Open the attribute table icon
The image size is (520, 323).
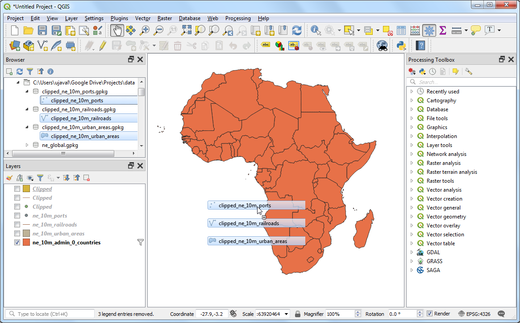pos(401,30)
